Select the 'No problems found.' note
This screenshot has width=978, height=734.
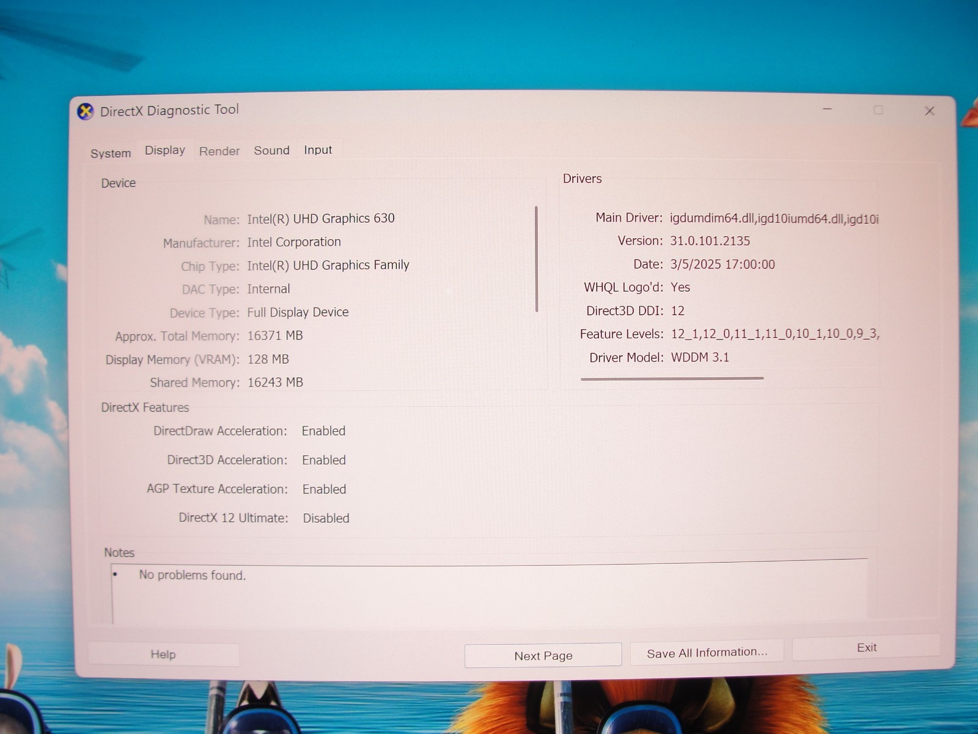[x=193, y=575]
